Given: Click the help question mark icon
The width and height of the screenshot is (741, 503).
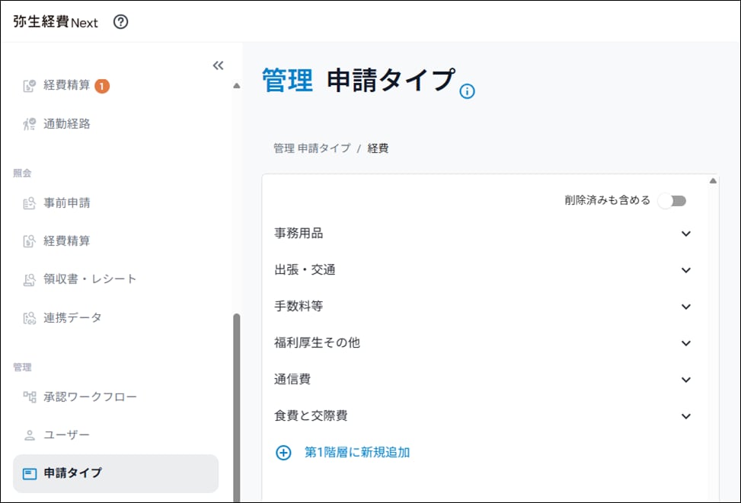Looking at the screenshot, I should pos(120,22).
